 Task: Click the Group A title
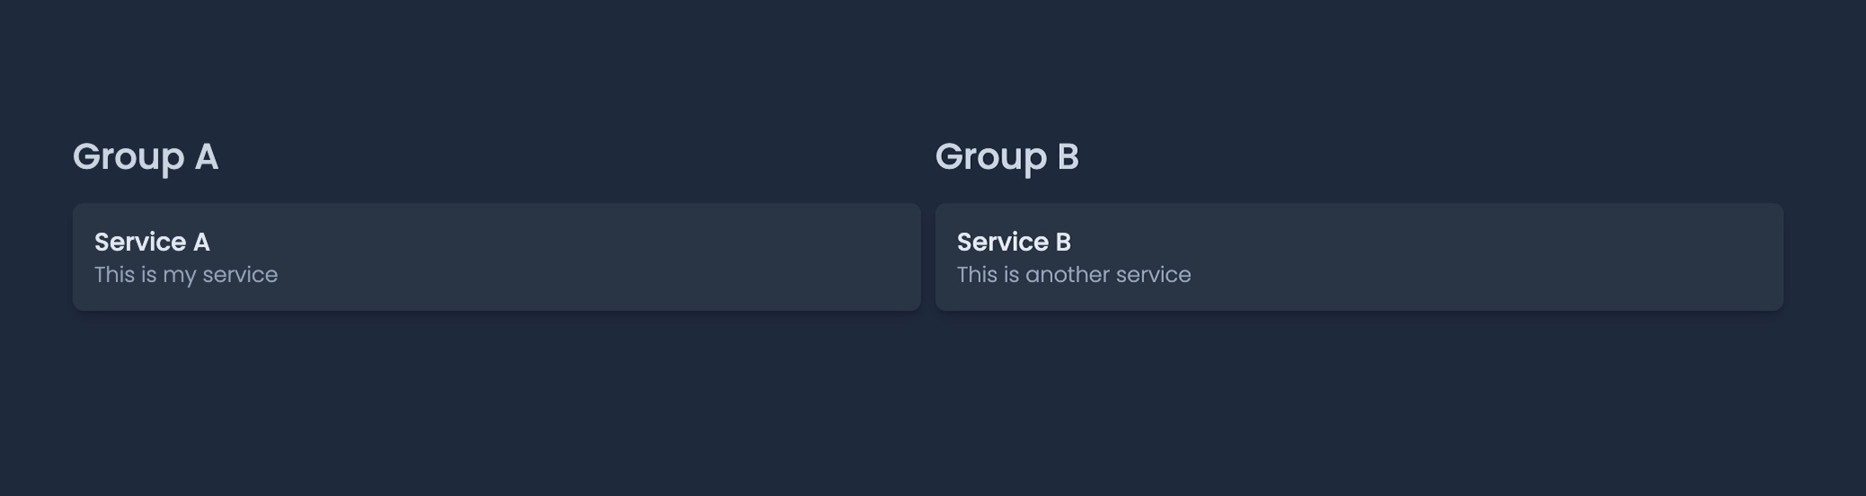pyautogui.click(x=146, y=157)
